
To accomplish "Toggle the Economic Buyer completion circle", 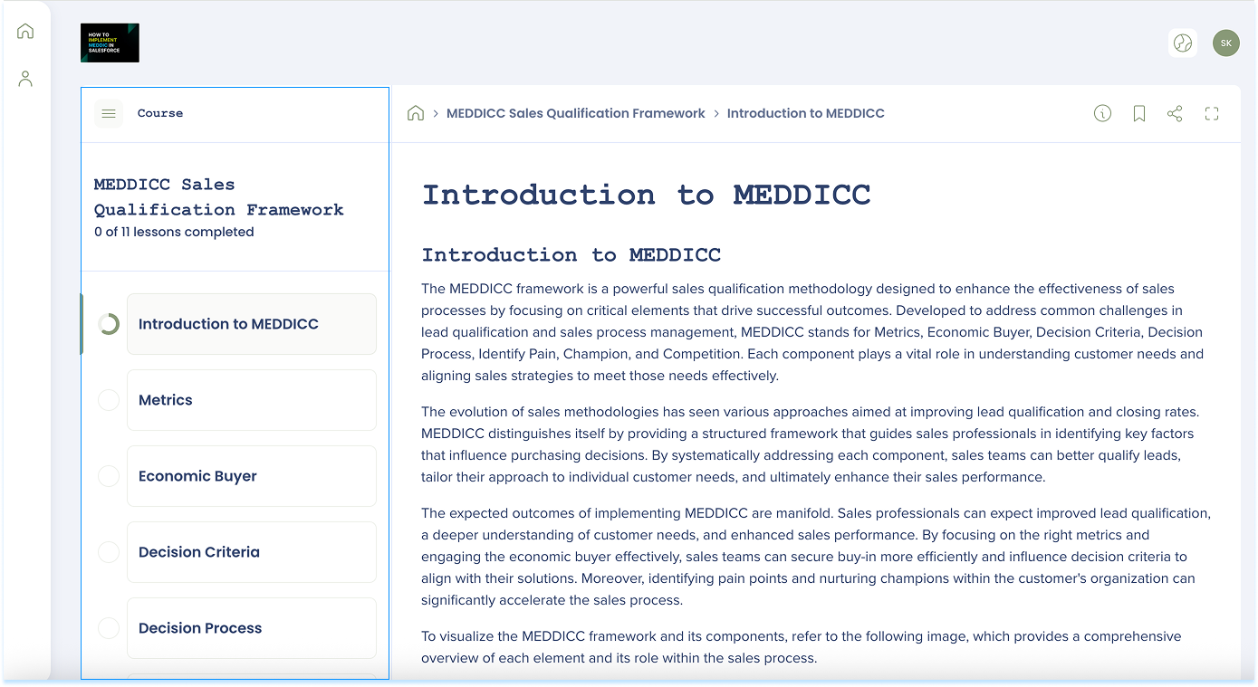I will pyautogui.click(x=109, y=476).
